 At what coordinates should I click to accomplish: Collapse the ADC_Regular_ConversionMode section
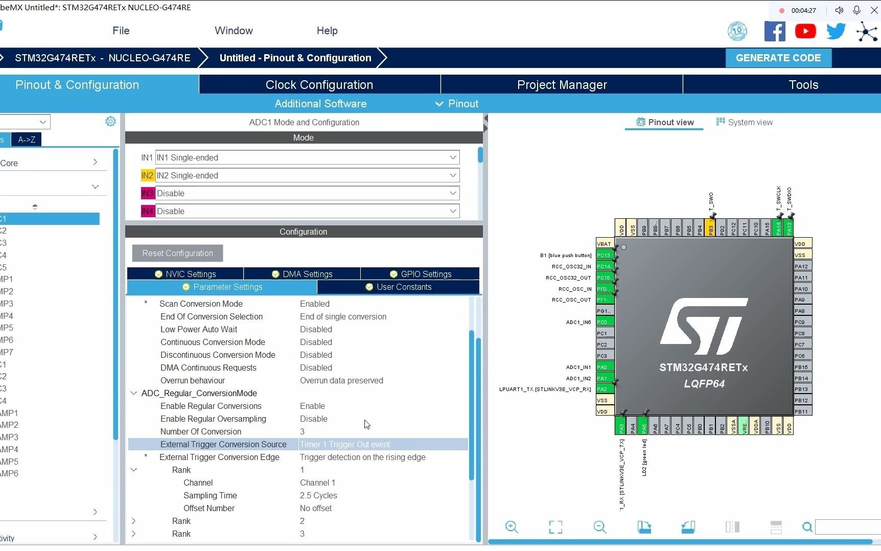point(133,393)
